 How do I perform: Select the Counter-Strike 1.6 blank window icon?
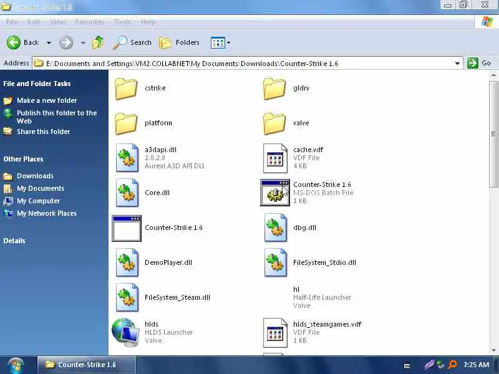[x=127, y=228]
